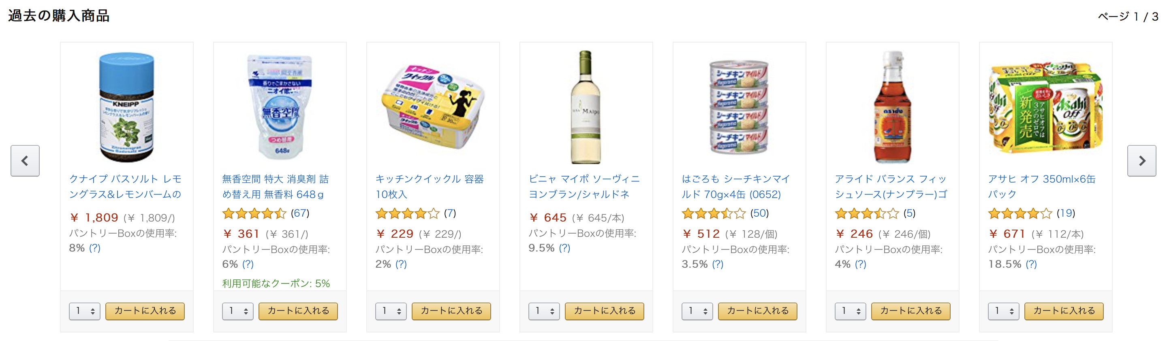The image size is (1167, 341).
Task: Open the 19 reviews link for Asahi Off
Action: pos(1066,213)
